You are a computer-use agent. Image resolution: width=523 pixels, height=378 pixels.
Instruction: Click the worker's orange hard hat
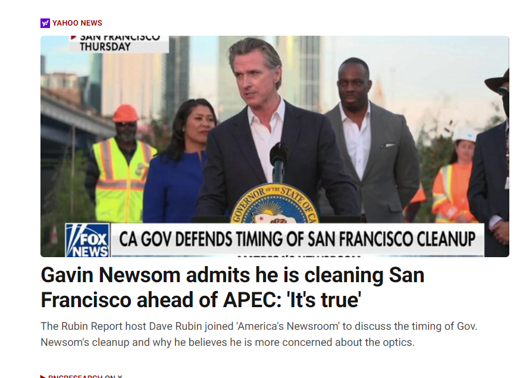(126, 114)
